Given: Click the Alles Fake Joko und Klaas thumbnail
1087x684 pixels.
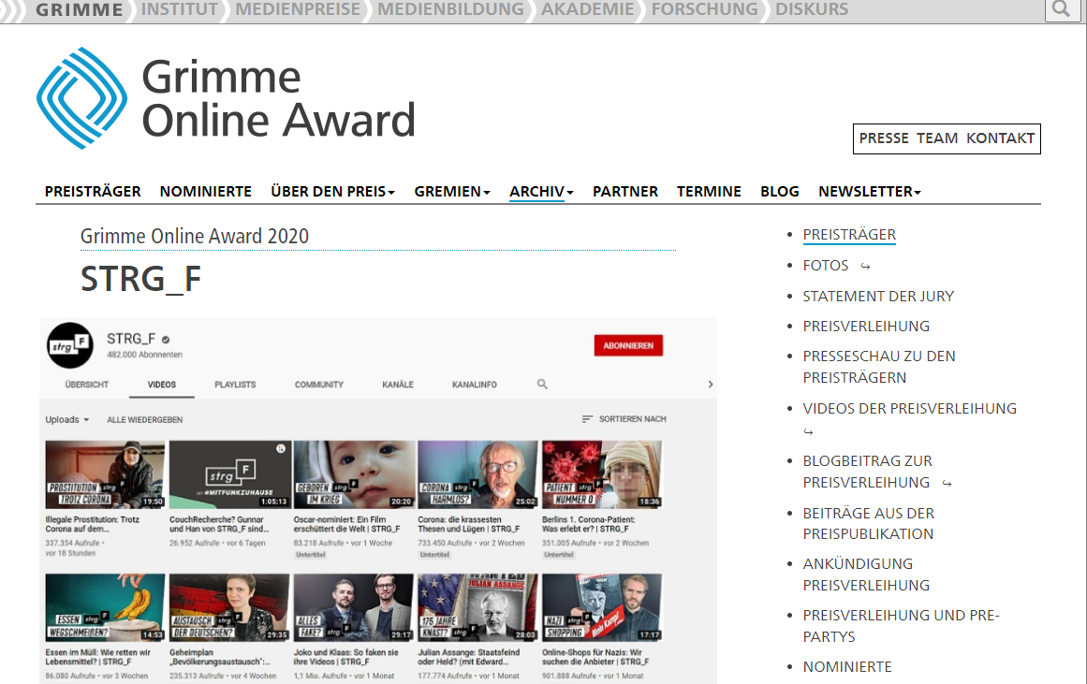Looking at the screenshot, I should point(354,607).
